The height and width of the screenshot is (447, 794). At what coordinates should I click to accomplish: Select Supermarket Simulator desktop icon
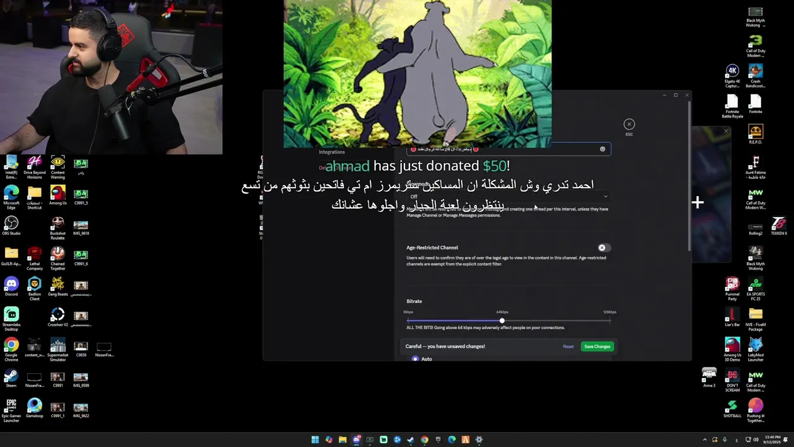58,349
